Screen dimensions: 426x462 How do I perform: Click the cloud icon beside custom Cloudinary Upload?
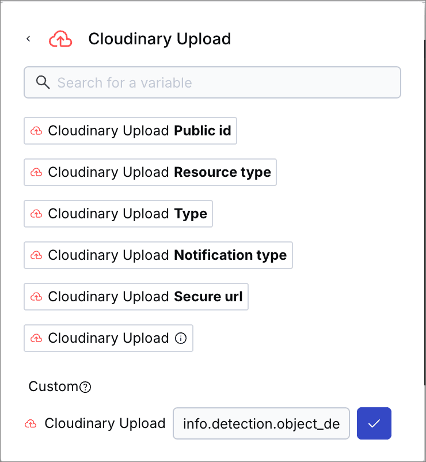pyautogui.click(x=31, y=424)
